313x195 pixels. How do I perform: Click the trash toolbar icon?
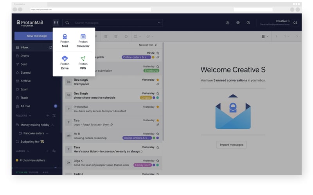pyautogui.click(x=106, y=36)
